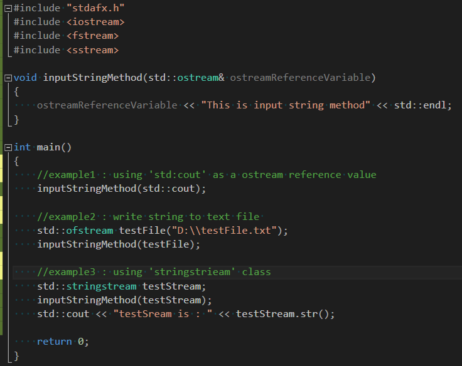Click inputStringMethod in function definition
Screen dimensions: 462x366
(x=92, y=78)
